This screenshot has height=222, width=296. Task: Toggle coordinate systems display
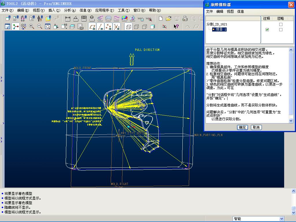pyautogui.click(x=117, y=27)
